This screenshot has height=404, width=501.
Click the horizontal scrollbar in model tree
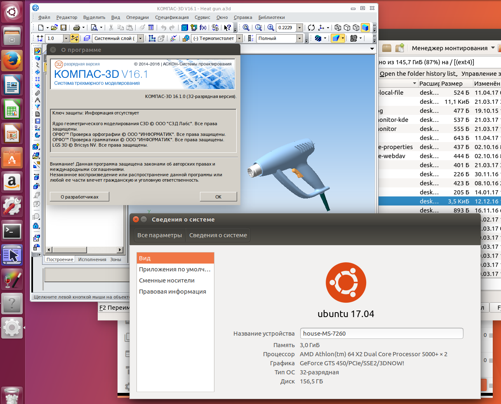[x=85, y=250]
